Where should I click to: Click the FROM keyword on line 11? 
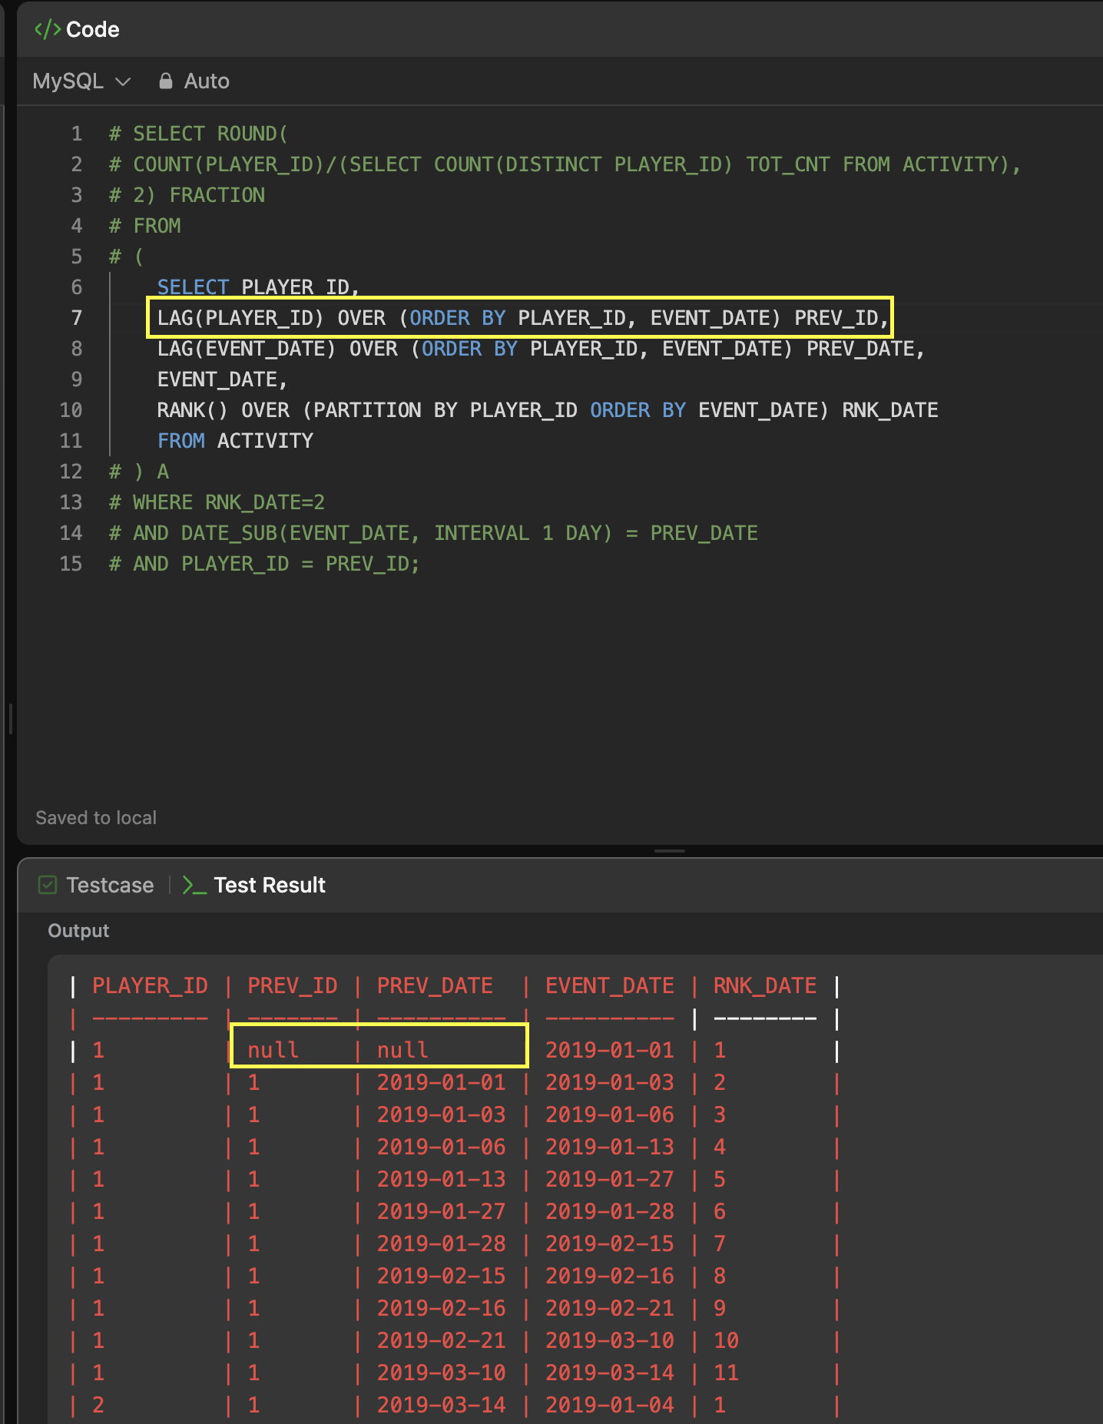point(181,441)
